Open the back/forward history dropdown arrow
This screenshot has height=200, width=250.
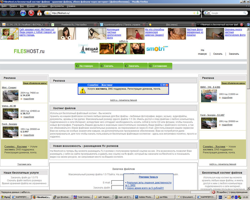(x=17, y=13)
